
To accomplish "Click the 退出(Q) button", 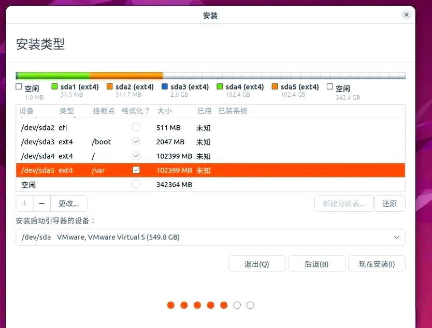I will point(257,263).
